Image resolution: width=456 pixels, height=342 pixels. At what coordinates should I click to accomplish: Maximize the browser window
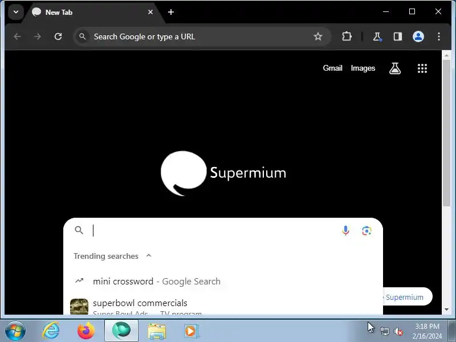pos(412,11)
